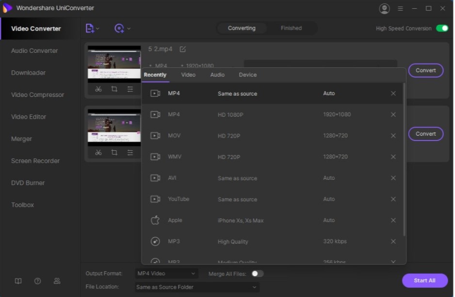Select MOV HD 720P preset row

coord(272,136)
